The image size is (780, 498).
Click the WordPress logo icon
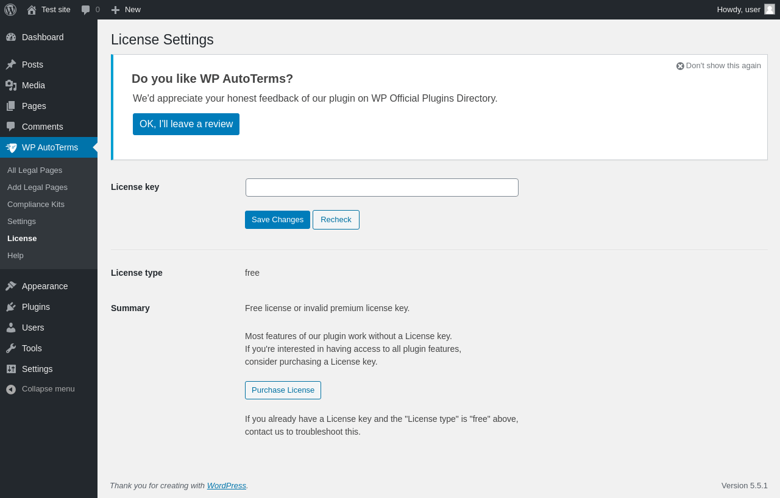pyautogui.click(x=10, y=10)
